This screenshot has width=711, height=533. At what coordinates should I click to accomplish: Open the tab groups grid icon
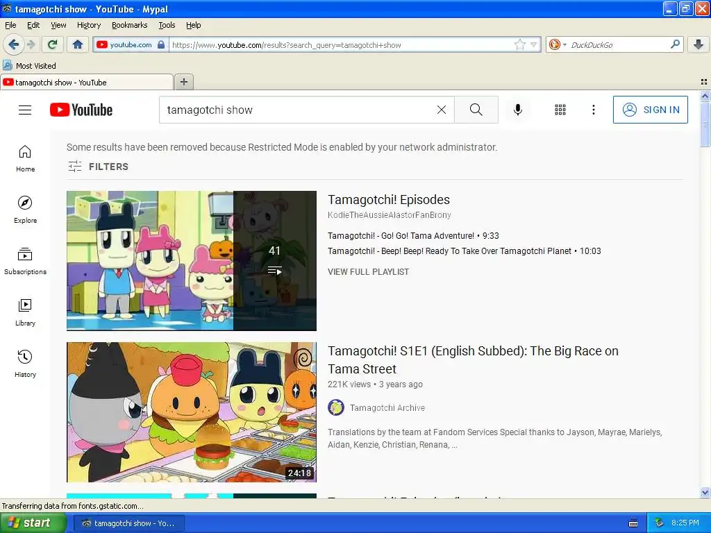pyautogui.click(x=704, y=82)
